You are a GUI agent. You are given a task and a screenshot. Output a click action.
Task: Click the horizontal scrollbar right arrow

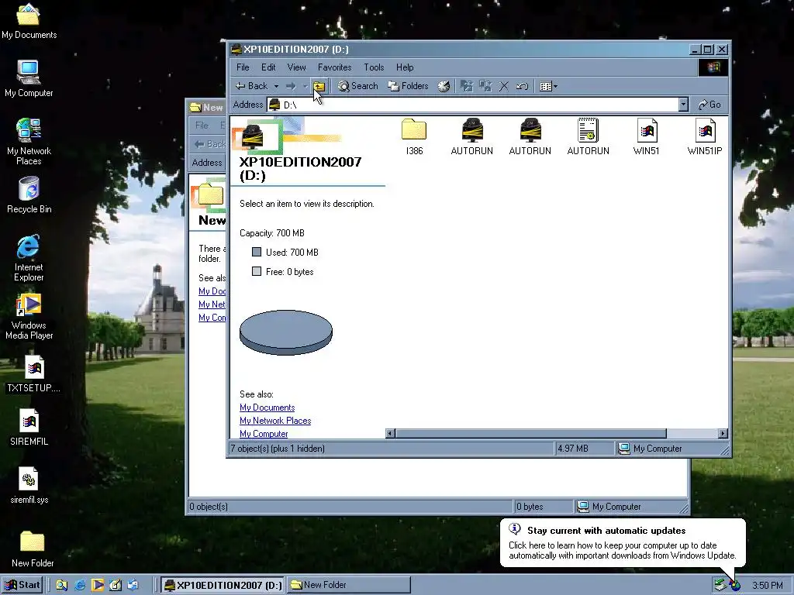coord(723,434)
